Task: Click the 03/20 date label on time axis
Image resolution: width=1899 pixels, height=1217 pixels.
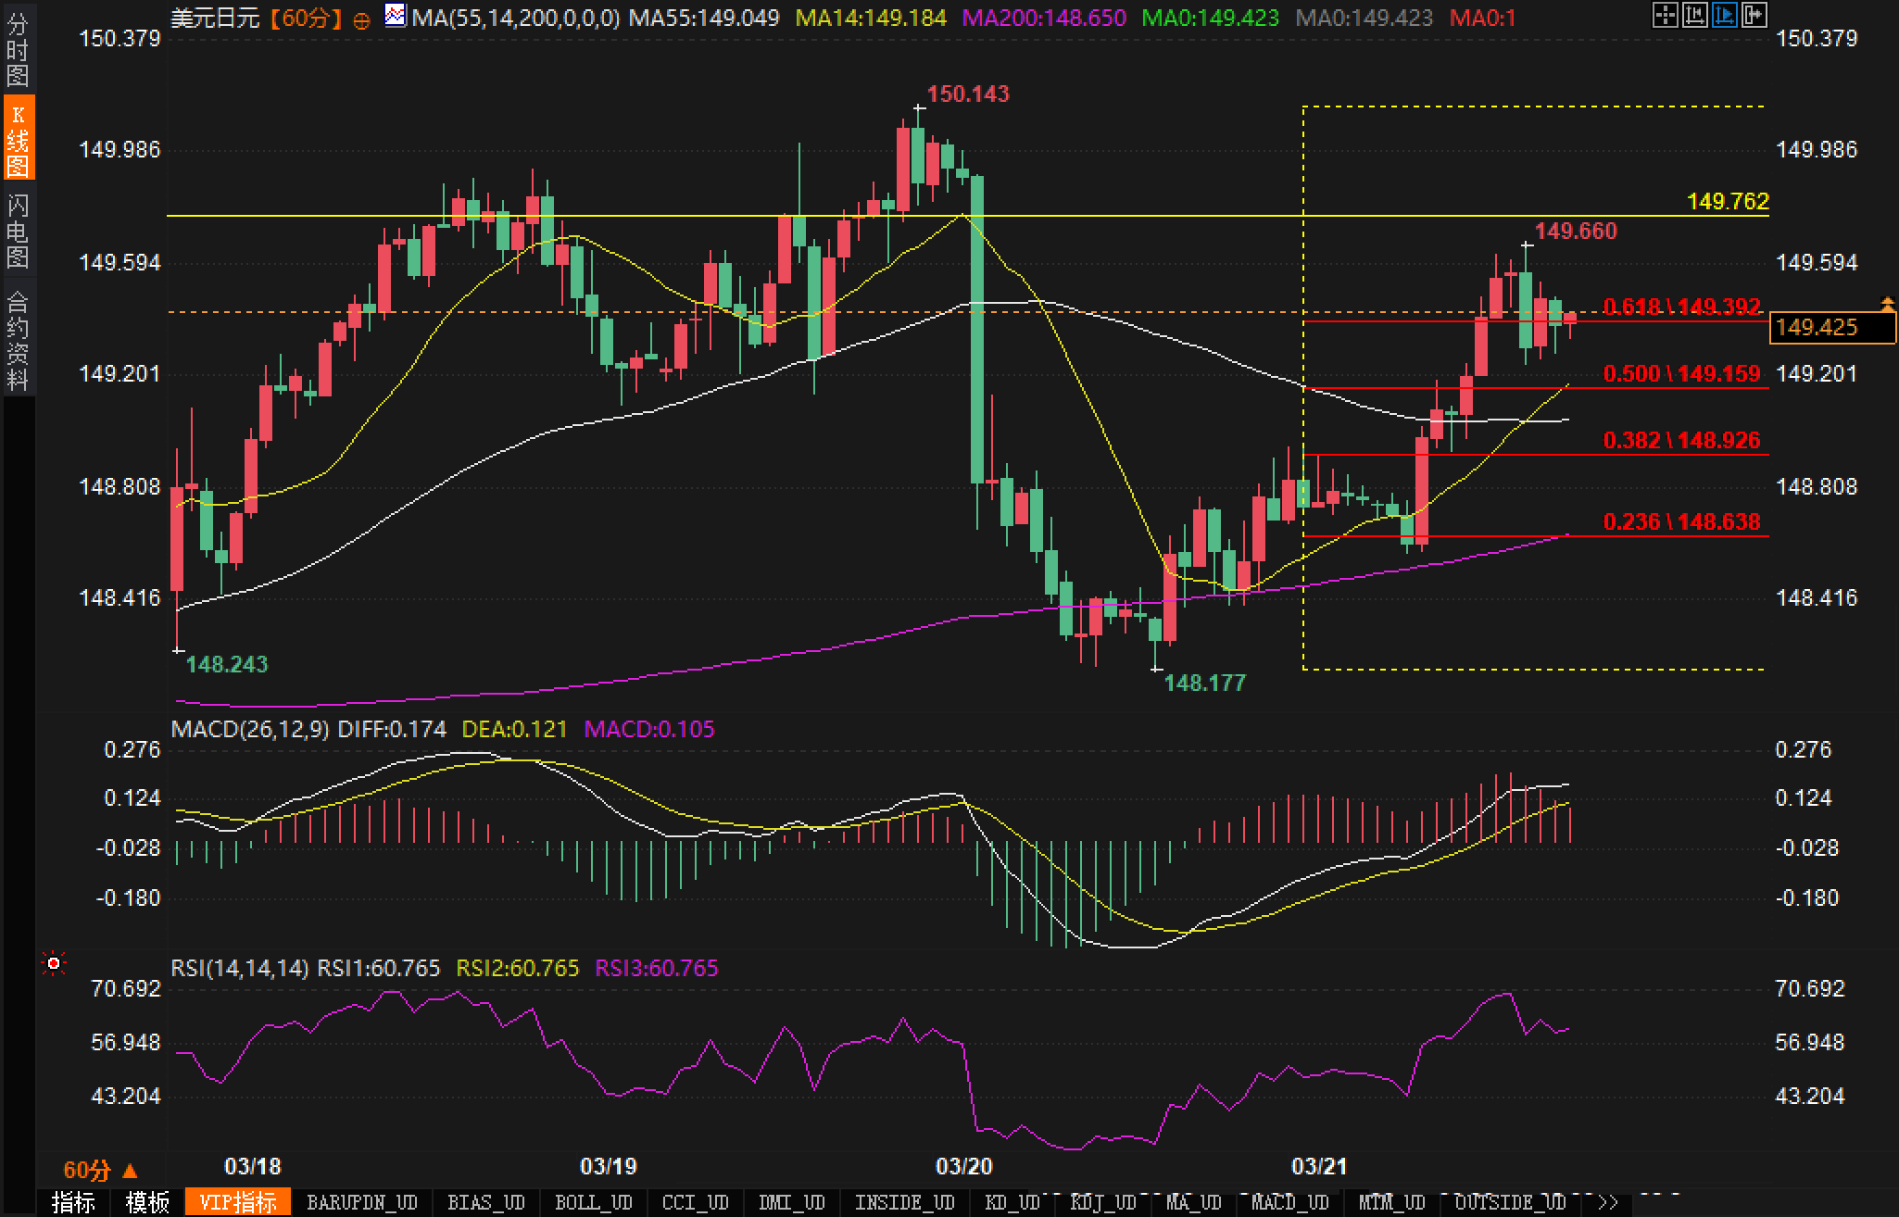Action: coord(964,1166)
